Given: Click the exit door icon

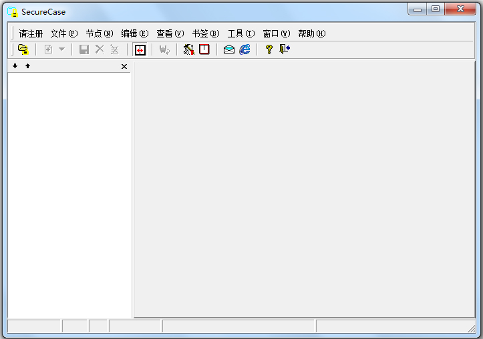Looking at the screenshot, I should pos(285,49).
